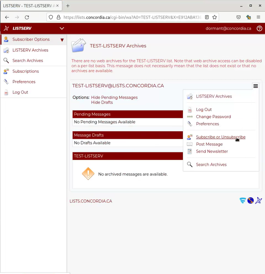Close the LISTSERV - TEST-LISTSERV tab

tap(57, 6)
